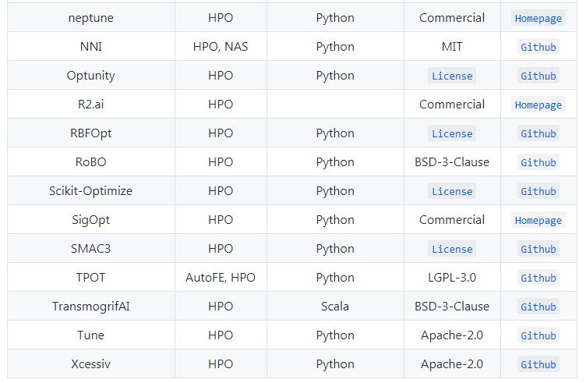
Task: Select the 'TransmogrifAI' name cell
Action: click(91, 306)
